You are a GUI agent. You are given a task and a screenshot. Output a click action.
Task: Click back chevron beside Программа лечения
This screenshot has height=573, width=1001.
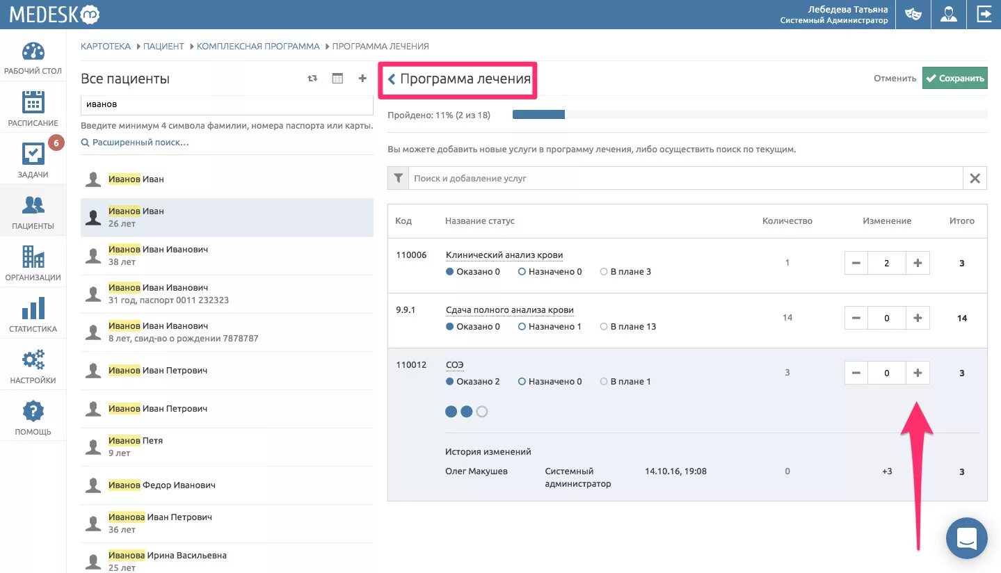pyautogui.click(x=392, y=79)
